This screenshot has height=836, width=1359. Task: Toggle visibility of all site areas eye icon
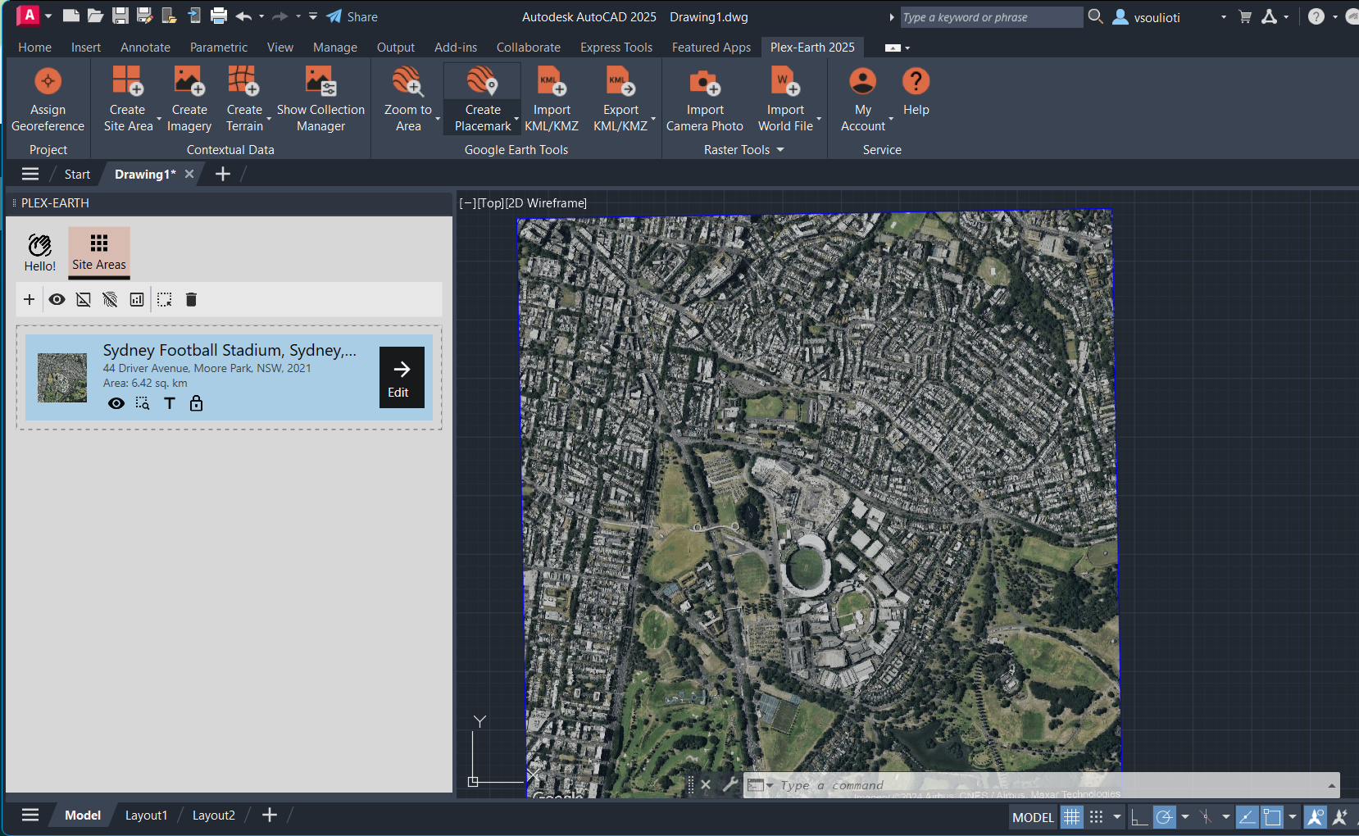click(x=57, y=300)
